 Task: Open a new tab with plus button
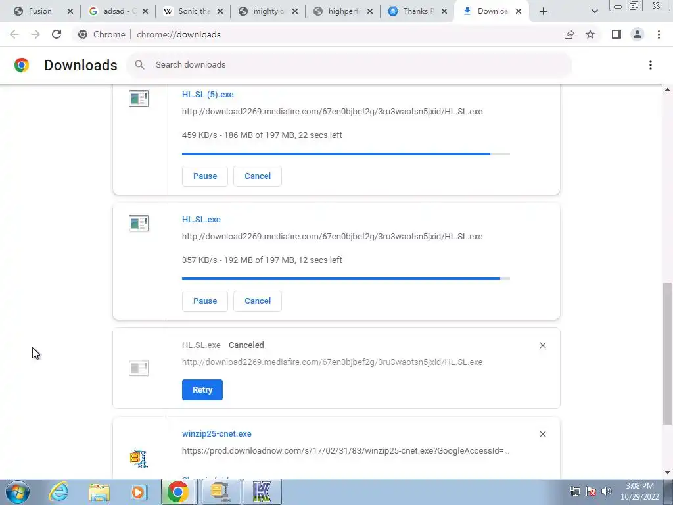544,11
